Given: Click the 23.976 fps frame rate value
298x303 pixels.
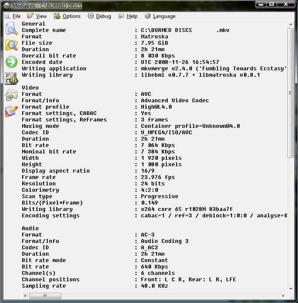Looking at the screenshot, I should [x=158, y=177].
